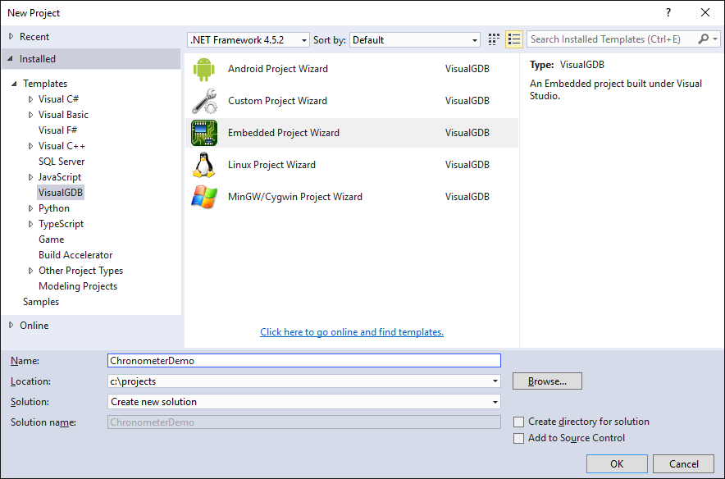Expand the TypeScript node

[31, 224]
